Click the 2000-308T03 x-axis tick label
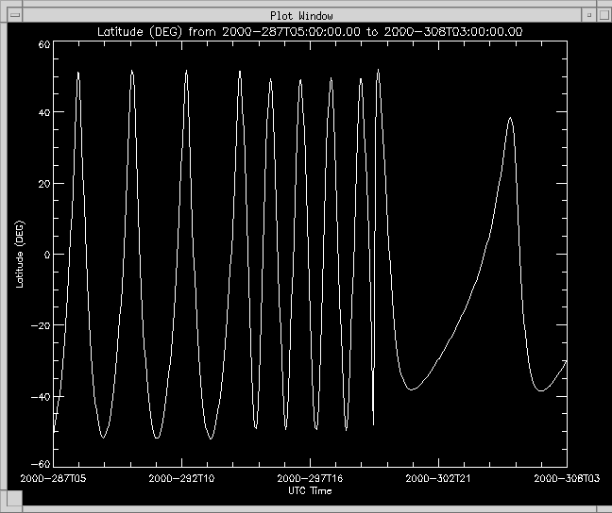The width and height of the screenshot is (612, 513). coord(566,479)
